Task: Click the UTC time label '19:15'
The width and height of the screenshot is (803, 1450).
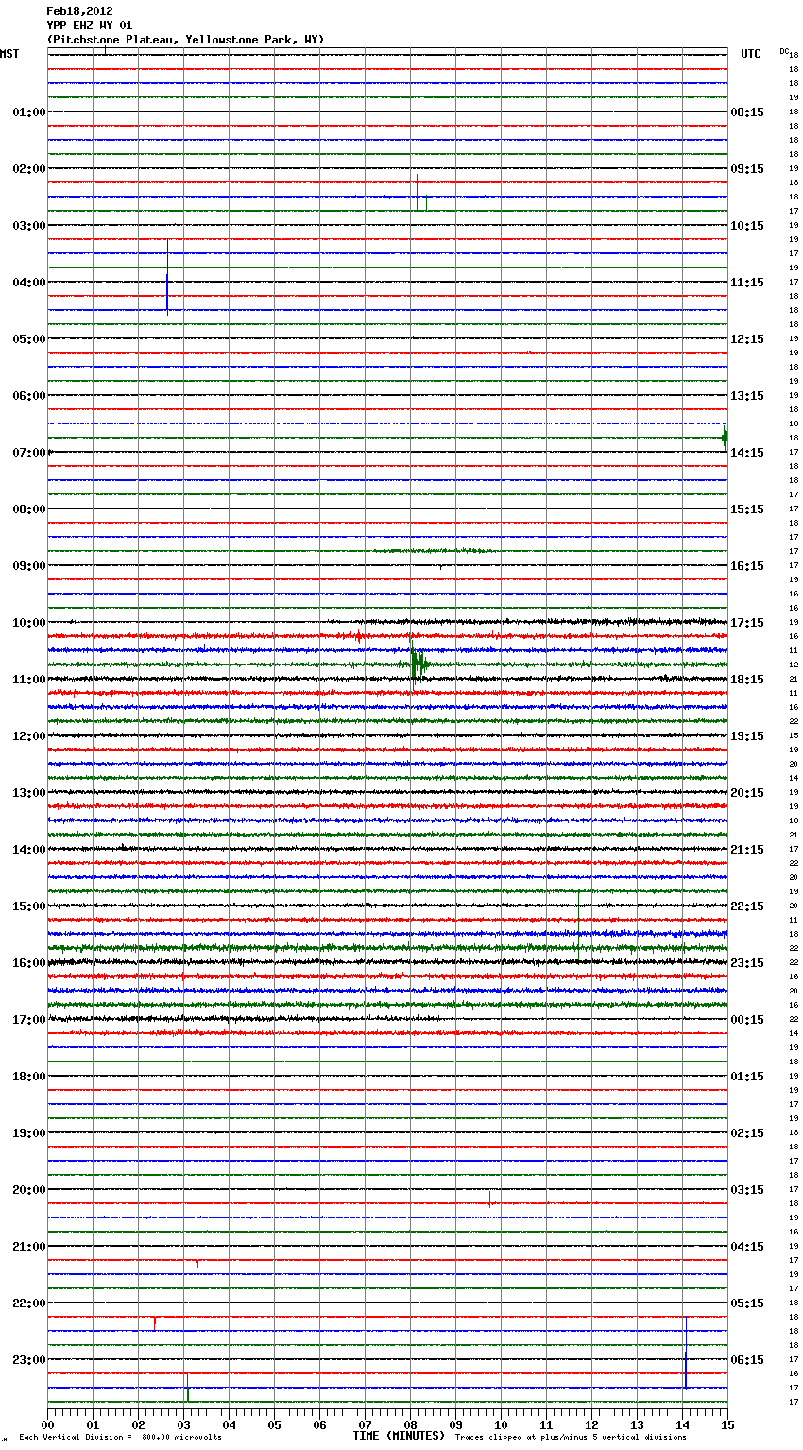Action: click(747, 736)
